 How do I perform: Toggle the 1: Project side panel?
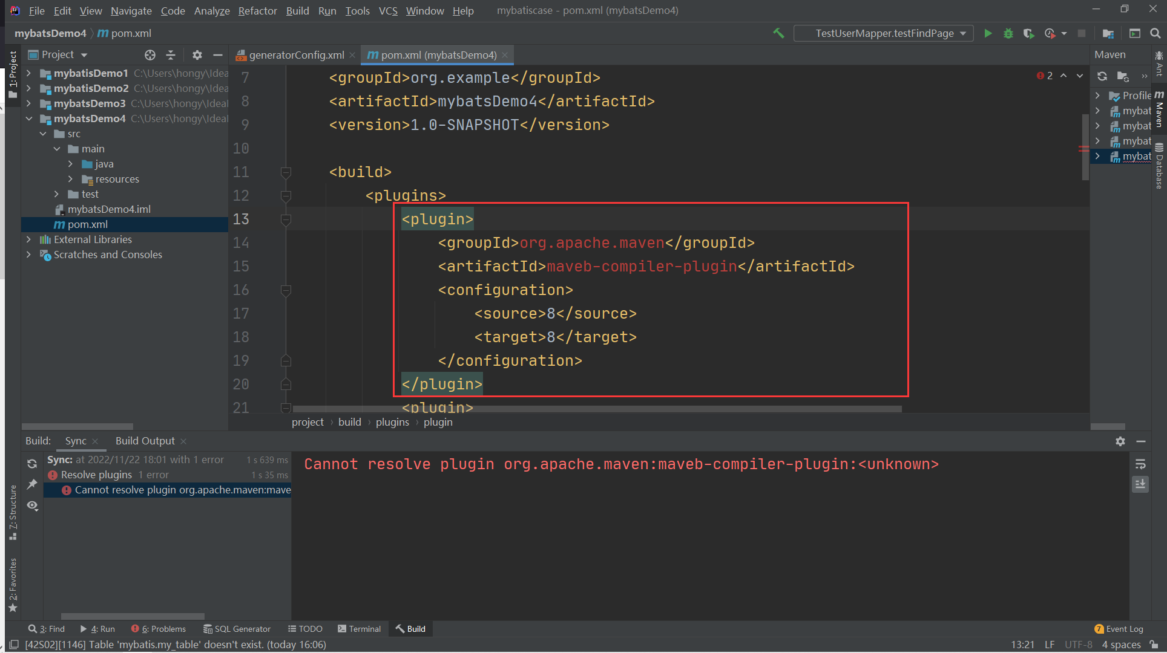[x=12, y=75]
